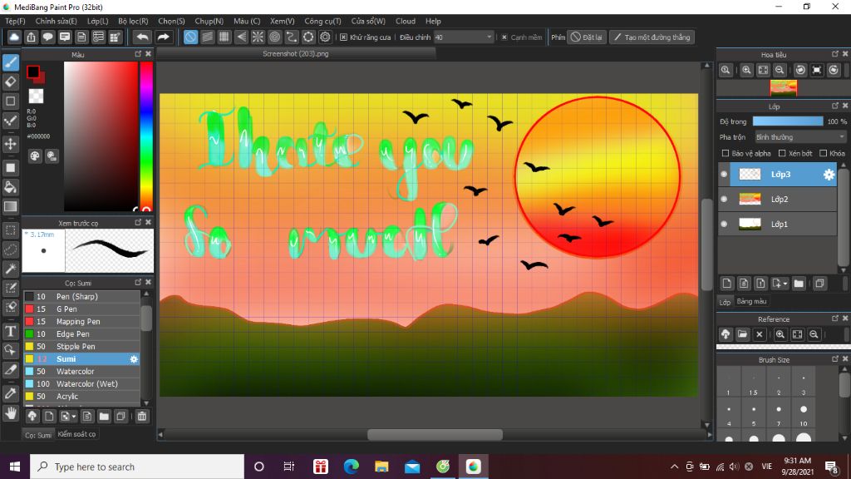Enable radial snap
The image size is (851, 479).
tap(258, 37)
